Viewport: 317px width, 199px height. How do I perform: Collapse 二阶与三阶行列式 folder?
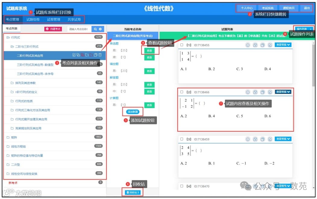(12, 47)
